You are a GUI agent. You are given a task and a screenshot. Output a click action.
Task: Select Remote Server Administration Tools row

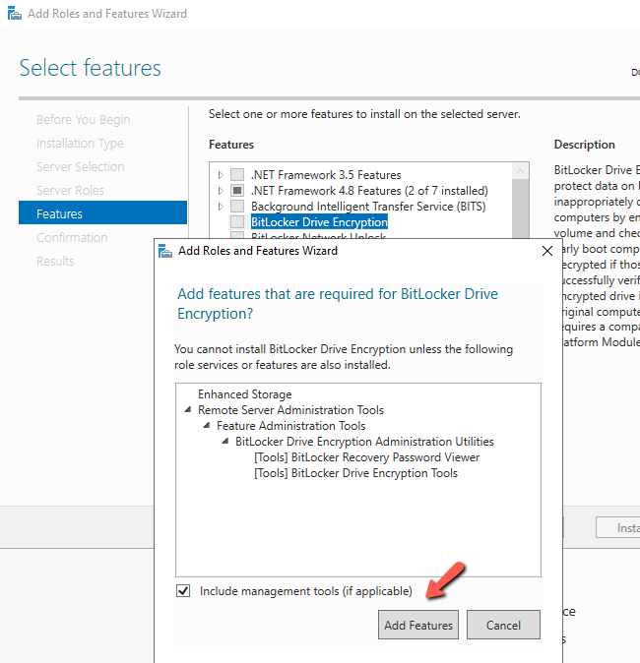[x=290, y=410]
